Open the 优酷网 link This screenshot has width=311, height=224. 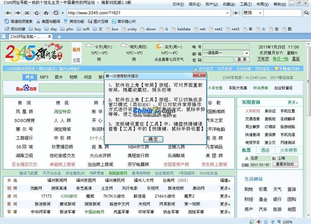coord(36,188)
